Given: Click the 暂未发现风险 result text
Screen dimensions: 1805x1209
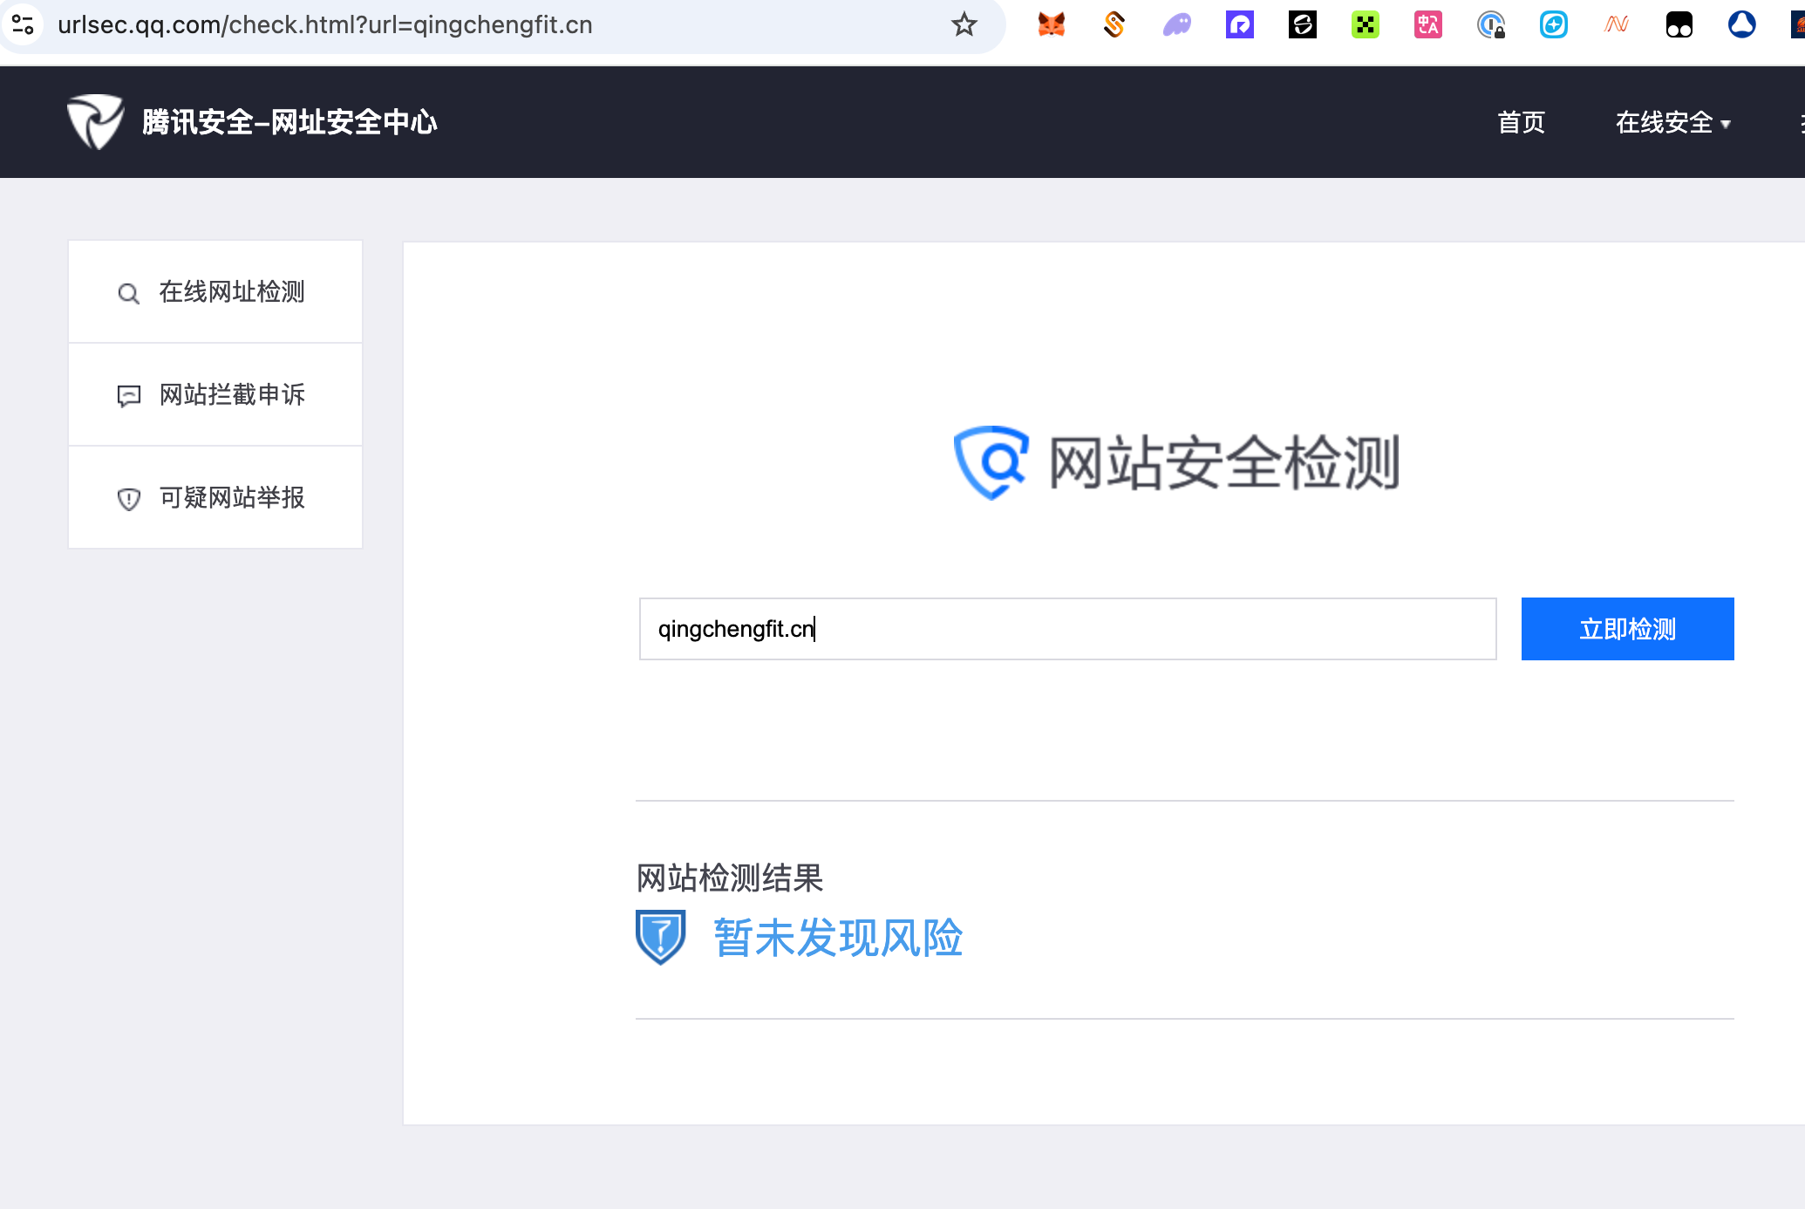Looking at the screenshot, I should 837,938.
